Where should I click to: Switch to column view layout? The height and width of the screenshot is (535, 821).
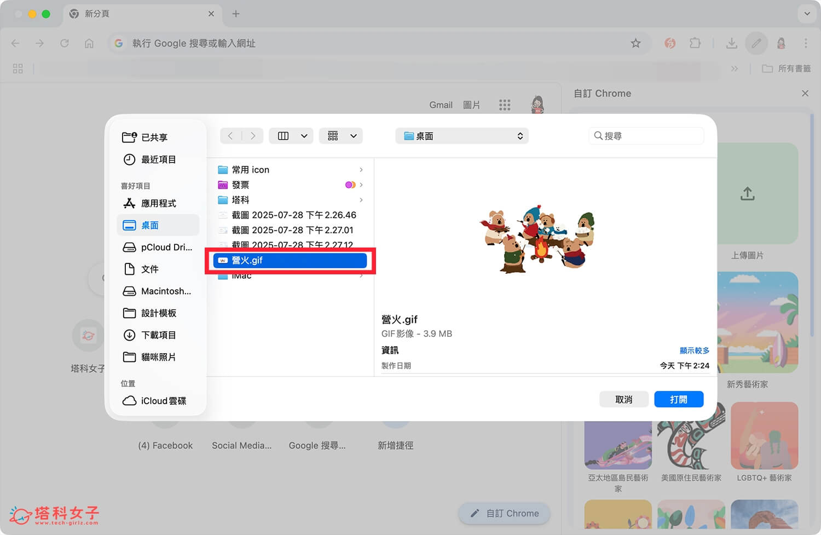click(283, 136)
